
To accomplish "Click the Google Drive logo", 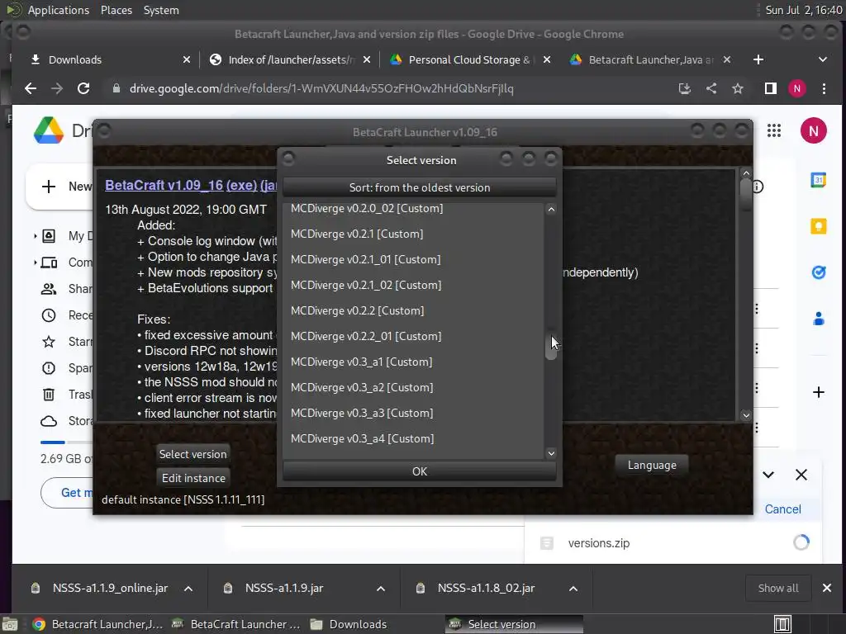I will (49, 130).
